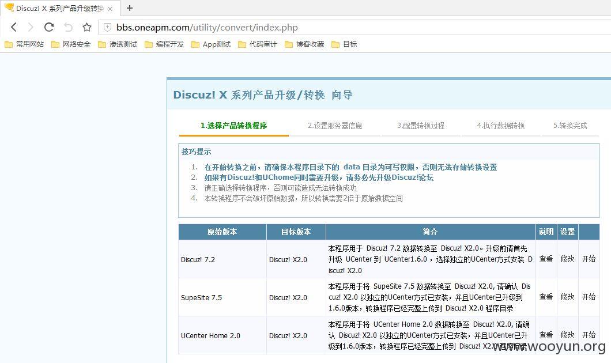Click the tip about data 目录 writable permission

[x=350, y=167]
